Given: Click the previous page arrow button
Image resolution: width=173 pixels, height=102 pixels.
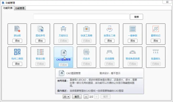Looking at the screenshot, I should pyautogui.click(x=86, y=97).
